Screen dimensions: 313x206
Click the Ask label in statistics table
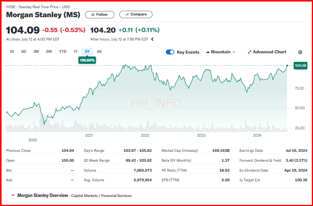pyautogui.click(x=9, y=180)
